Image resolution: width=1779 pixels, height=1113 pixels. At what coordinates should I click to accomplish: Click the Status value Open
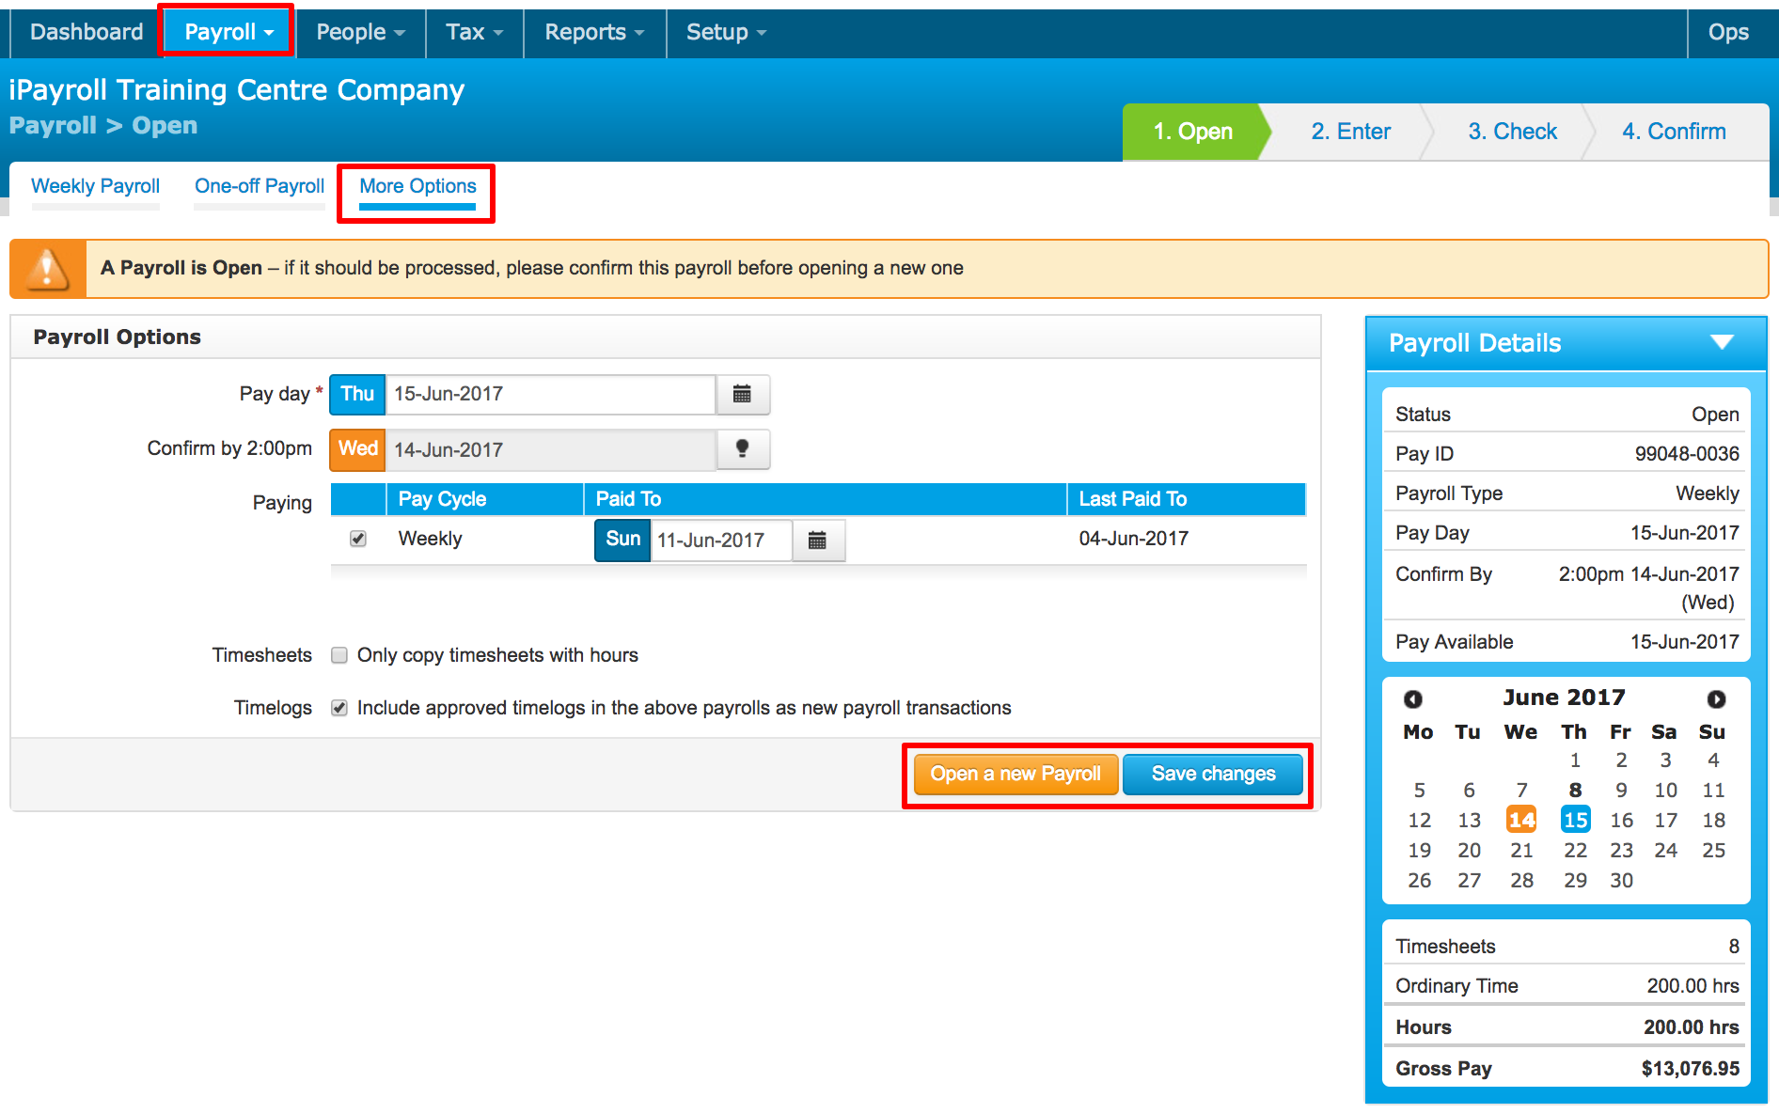pyautogui.click(x=1715, y=415)
